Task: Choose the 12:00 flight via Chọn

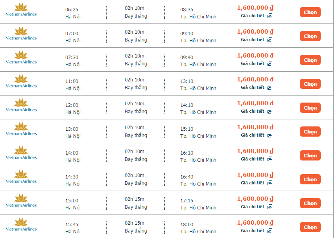Action: (310, 108)
